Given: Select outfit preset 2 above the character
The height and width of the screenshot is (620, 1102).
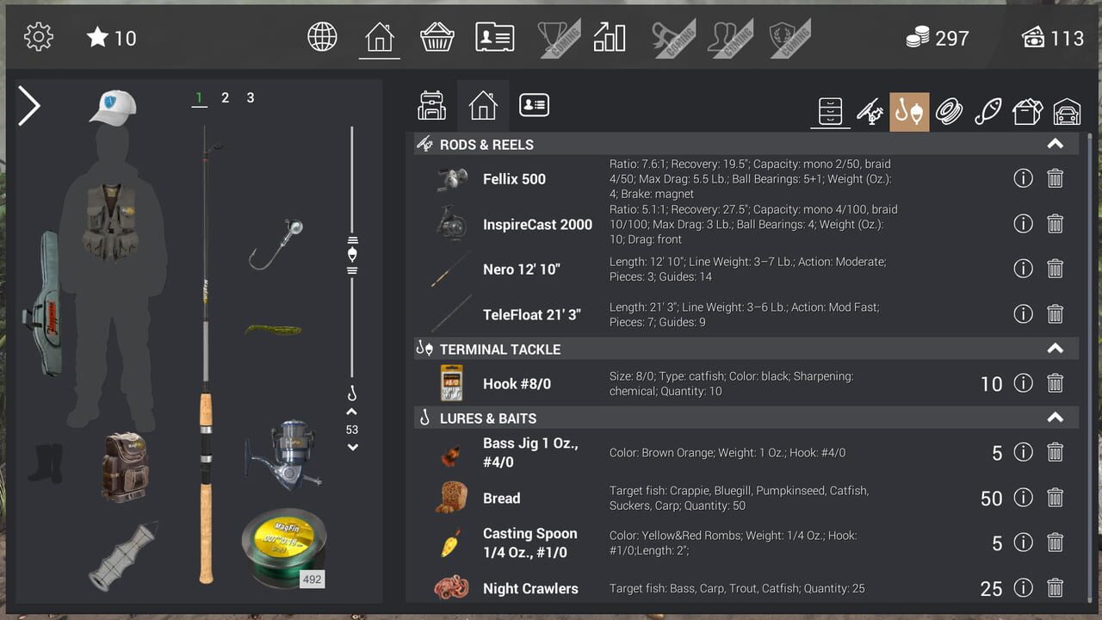Looking at the screenshot, I should pos(225,98).
